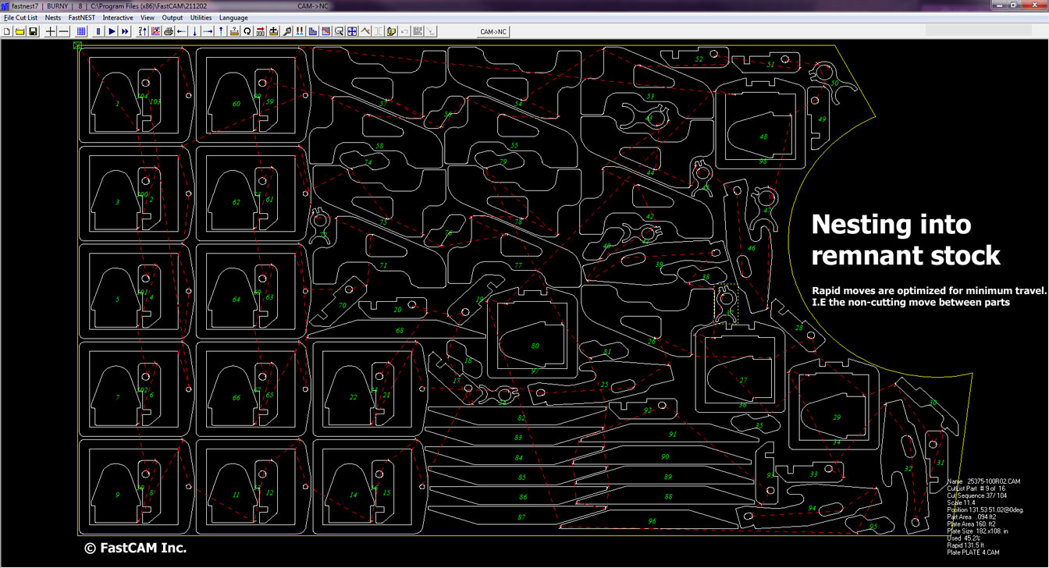
Task: Click the Rapid 131.5 ft text
Action: [966, 545]
